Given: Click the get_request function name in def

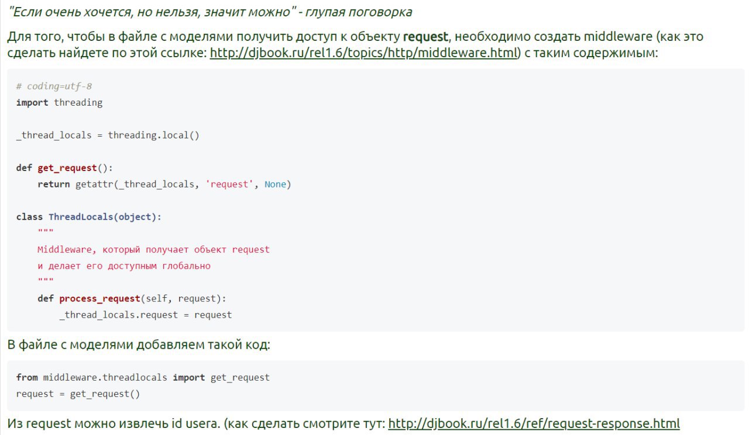Looking at the screenshot, I should coord(67,168).
